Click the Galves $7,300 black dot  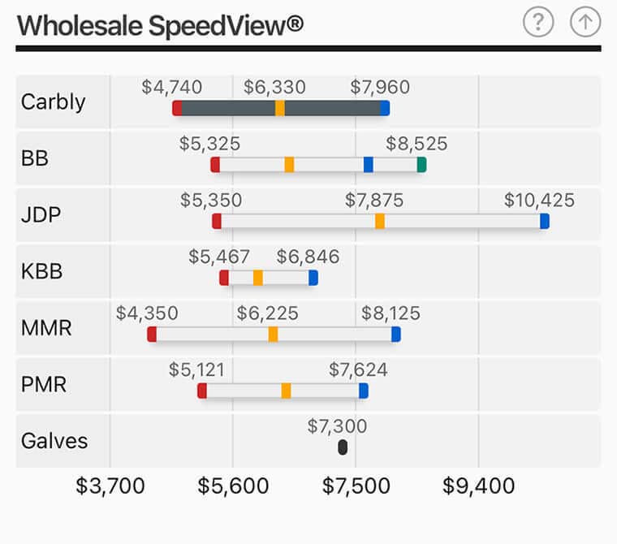343,447
